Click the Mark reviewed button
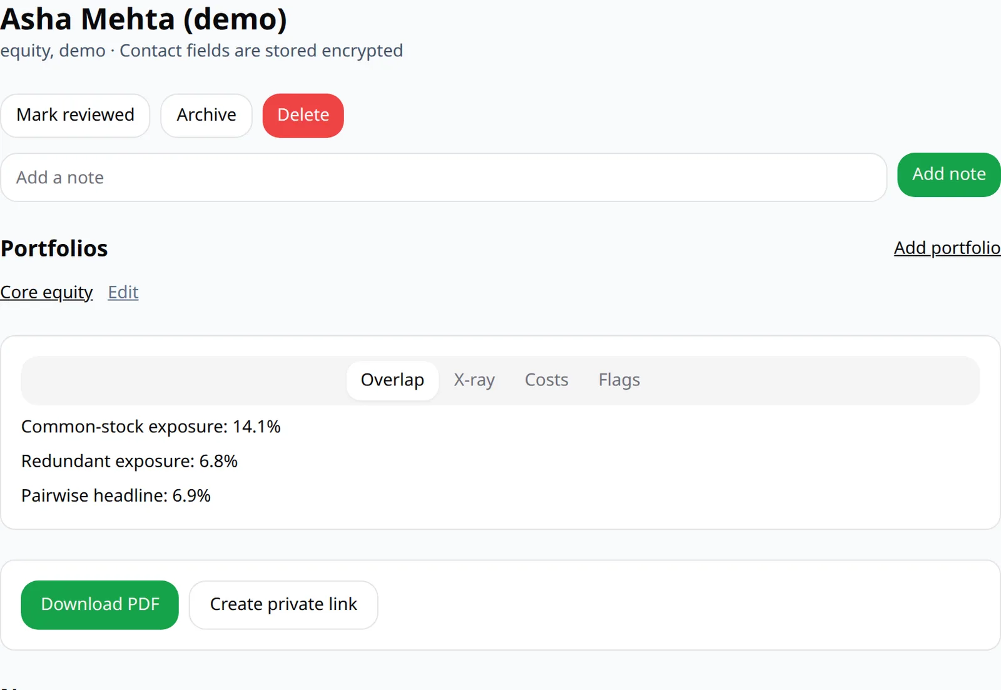Viewport: 1001px width, 690px height. (x=75, y=115)
